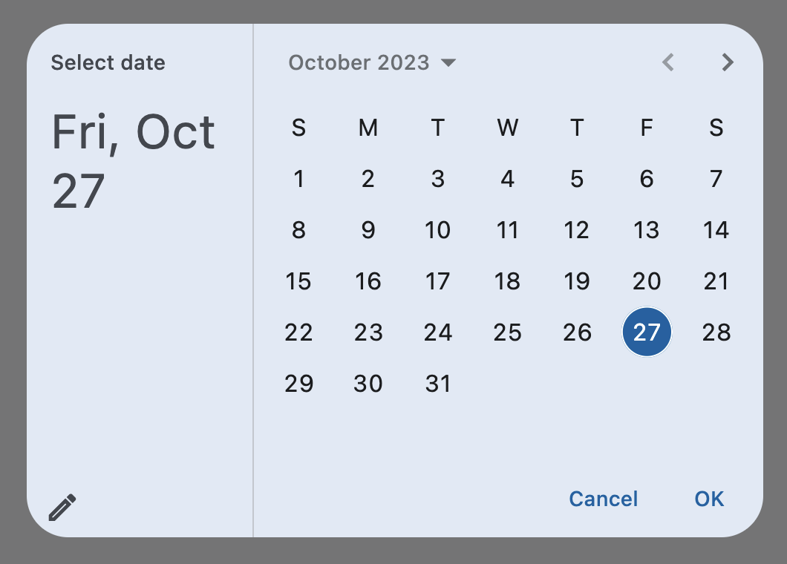
Task: Select October 10 in the calendar
Action: click(438, 230)
